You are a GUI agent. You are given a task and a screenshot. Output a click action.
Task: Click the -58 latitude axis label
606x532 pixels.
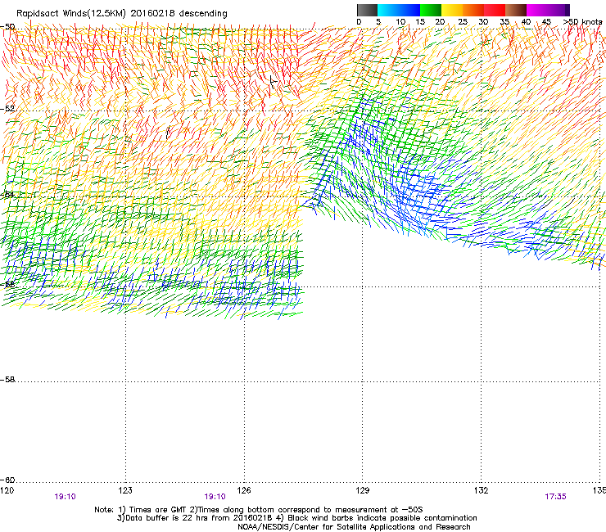(7, 380)
